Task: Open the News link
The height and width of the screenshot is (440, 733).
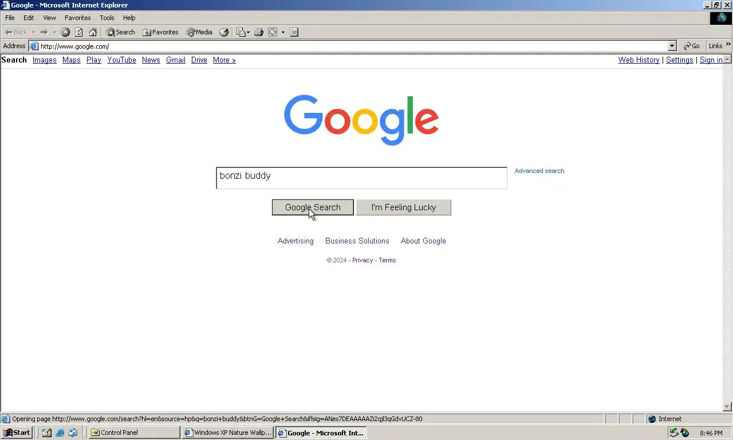Action: tap(151, 60)
